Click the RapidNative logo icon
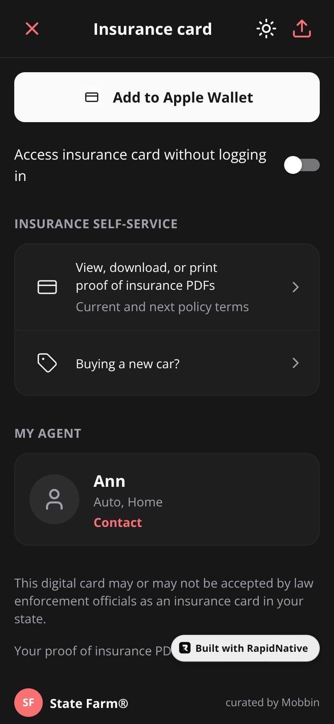The height and width of the screenshot is (724, 334). click(185, 648)
